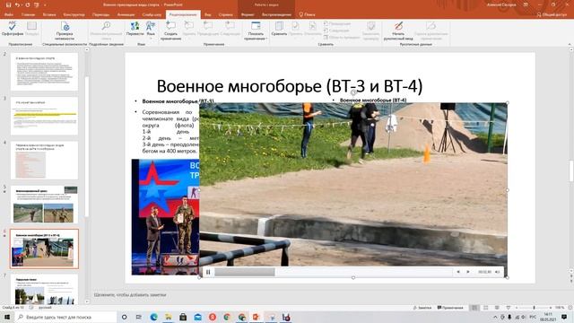Step video backward with rewind button
The width and height of the screenshot is (574, 323).
click(458, 272)
